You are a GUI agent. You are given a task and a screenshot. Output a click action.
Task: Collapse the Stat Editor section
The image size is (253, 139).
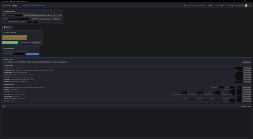[x=3, y=60]
